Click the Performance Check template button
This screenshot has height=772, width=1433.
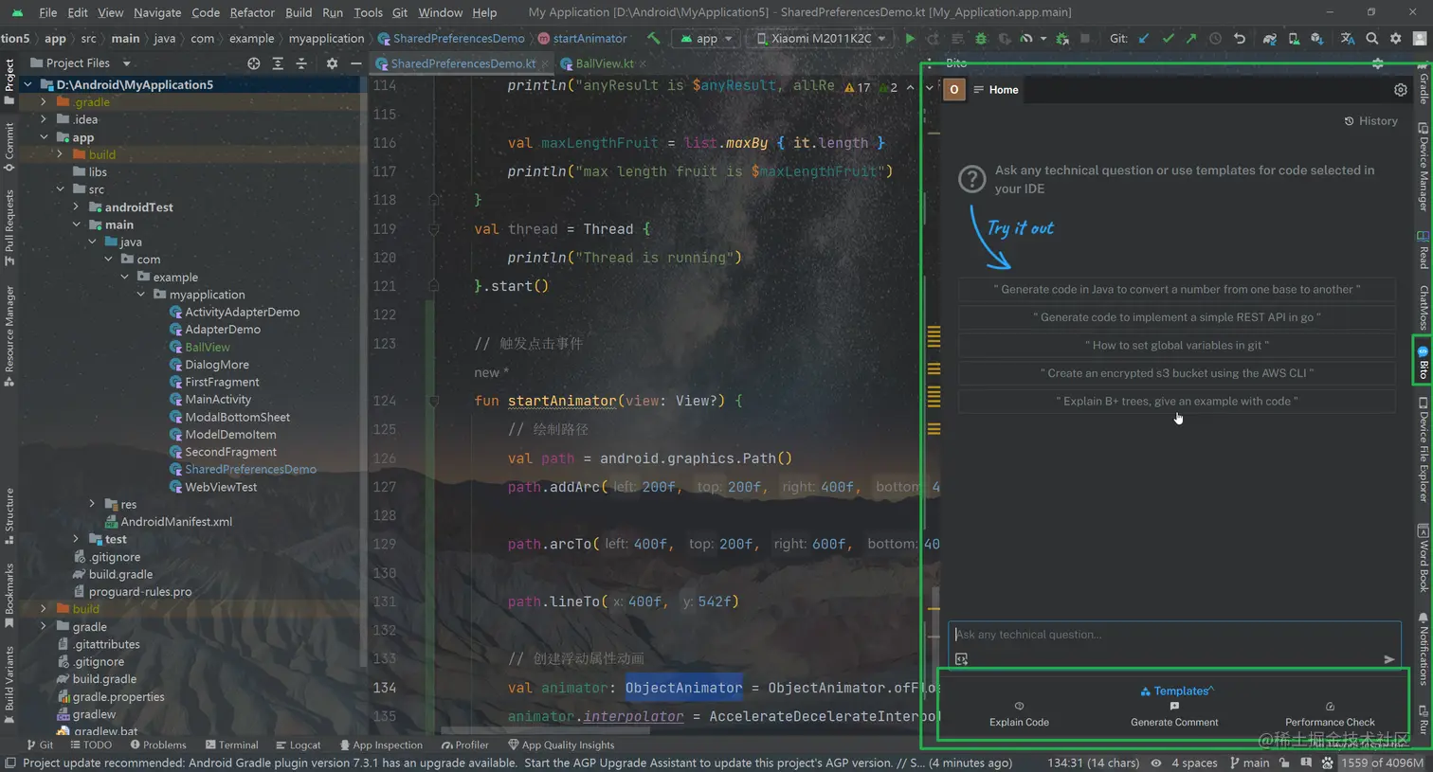coord(1330,714)
